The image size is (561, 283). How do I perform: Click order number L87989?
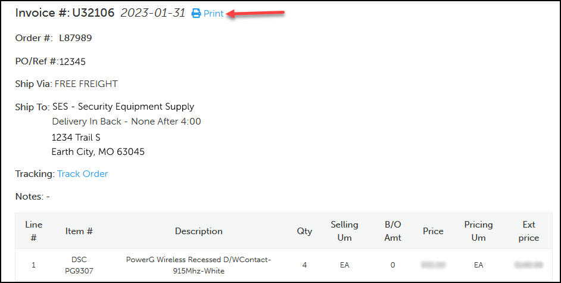pos(75,39)
